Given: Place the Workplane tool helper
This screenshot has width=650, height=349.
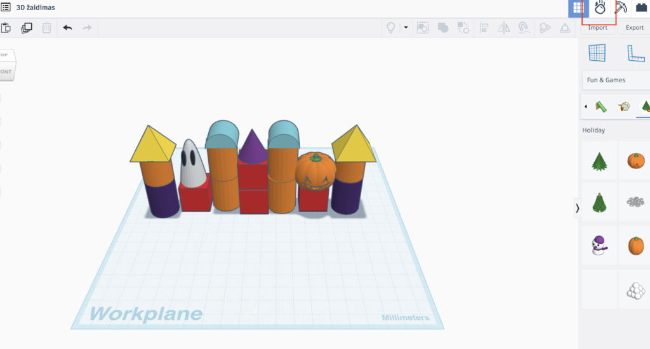Looking at the screenshot, I should 597,53.
